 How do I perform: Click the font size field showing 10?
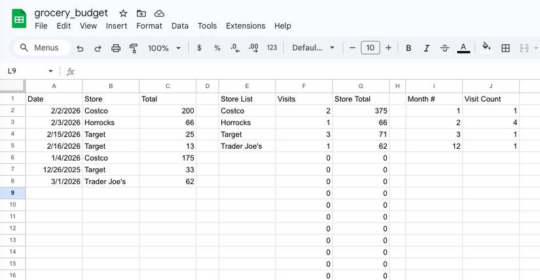[370, 48]
